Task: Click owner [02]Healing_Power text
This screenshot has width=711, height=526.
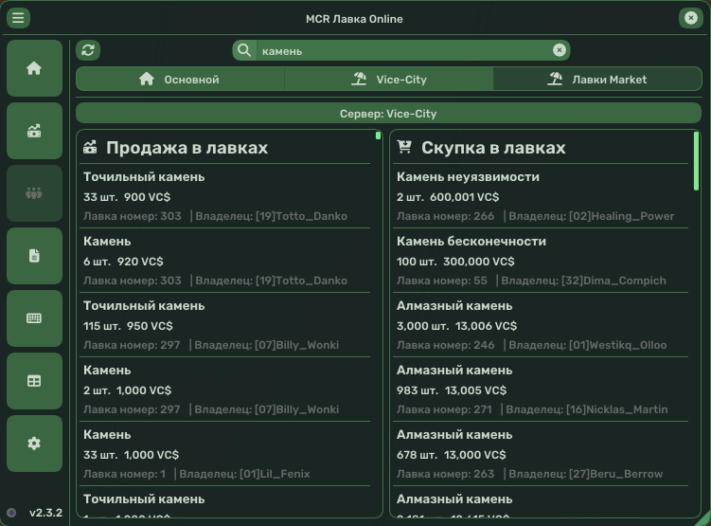Action: 622,216
